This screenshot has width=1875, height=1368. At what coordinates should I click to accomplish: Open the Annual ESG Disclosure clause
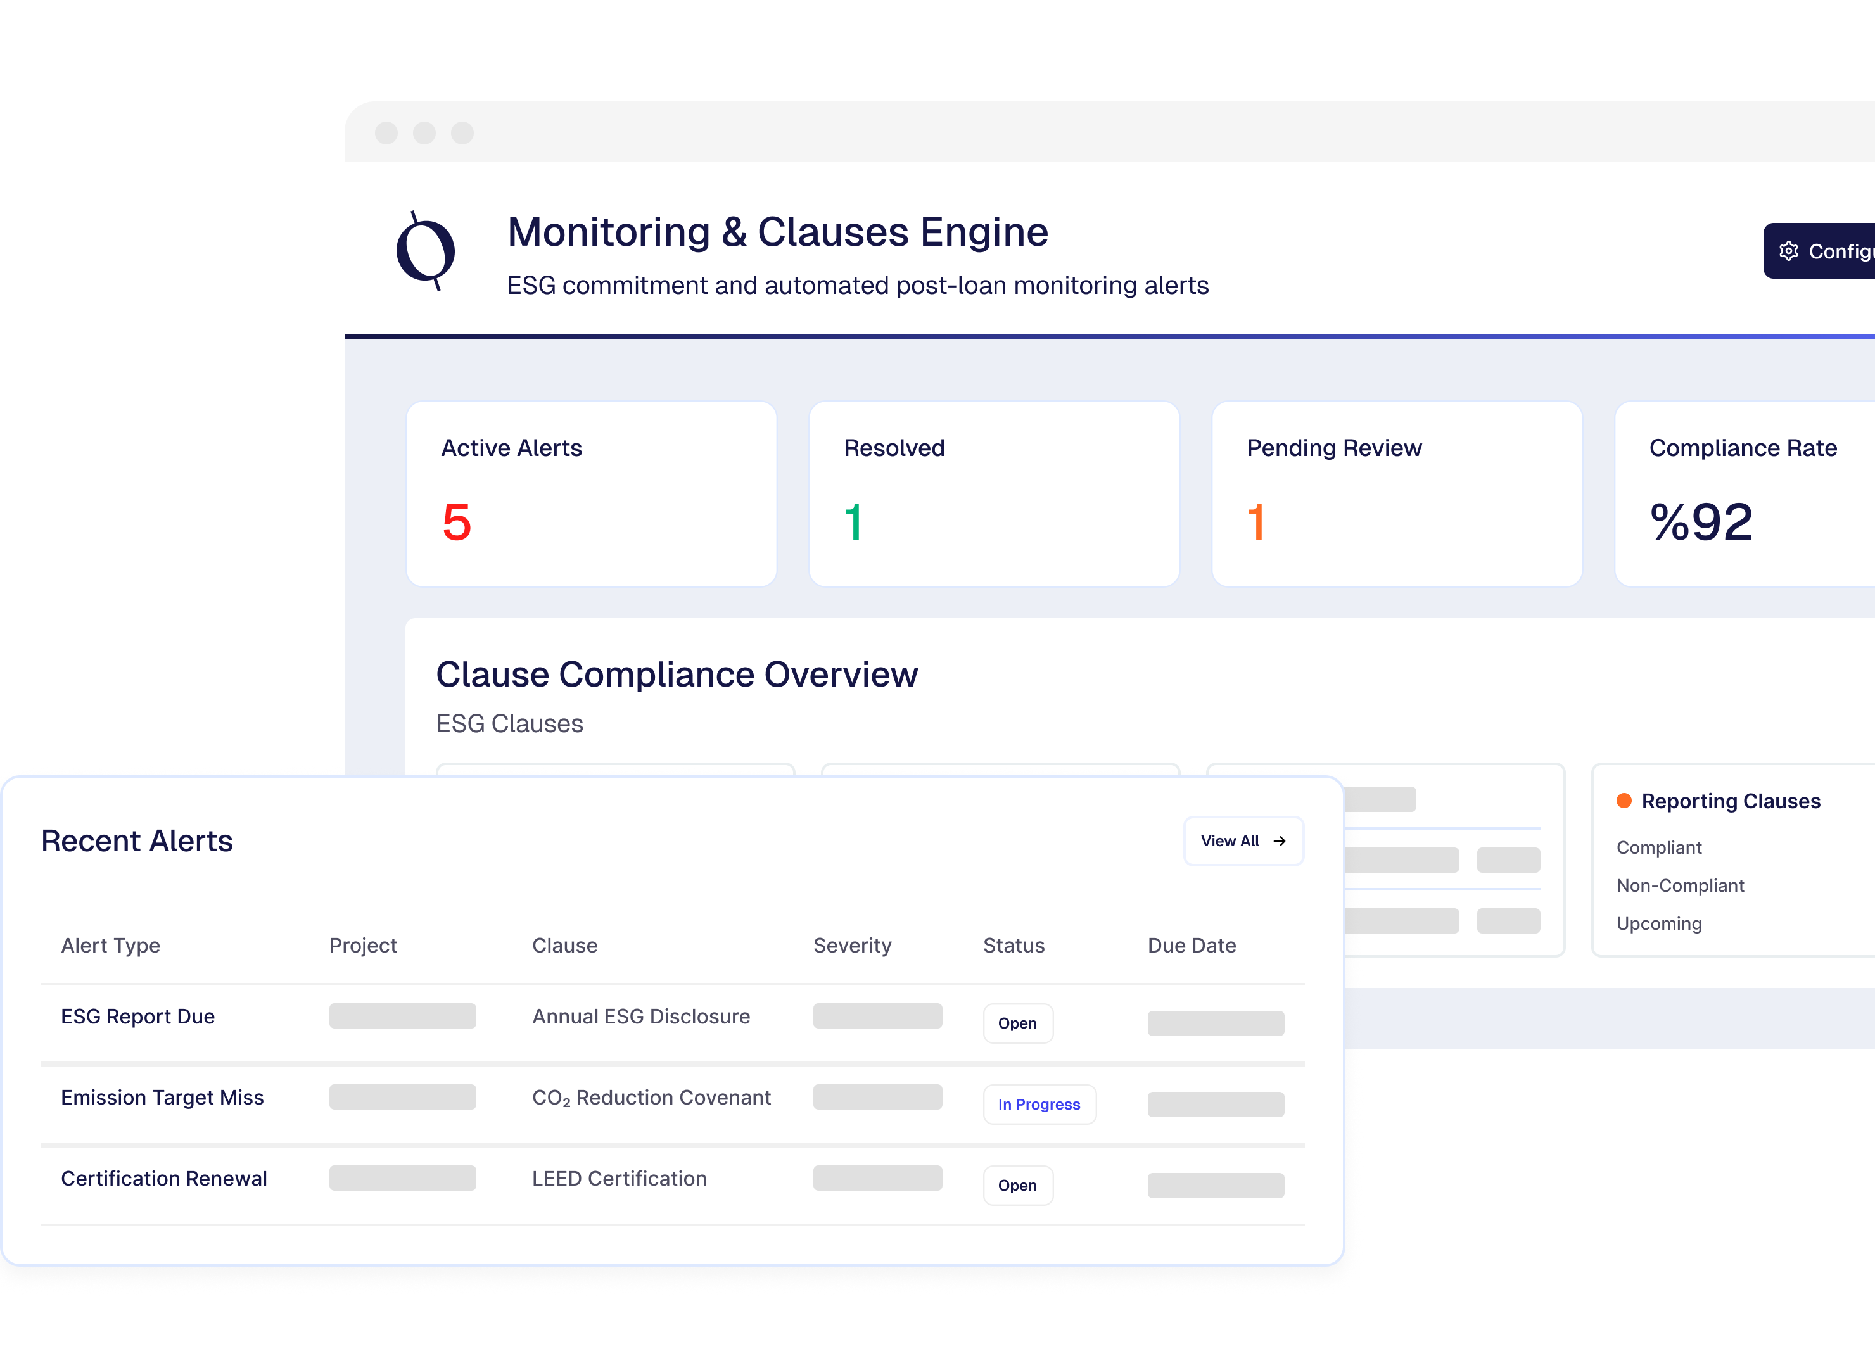coord(641,1016)
